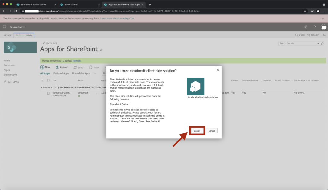Click the search magnifier icon
328x190 pixels.
pos(322,44)
